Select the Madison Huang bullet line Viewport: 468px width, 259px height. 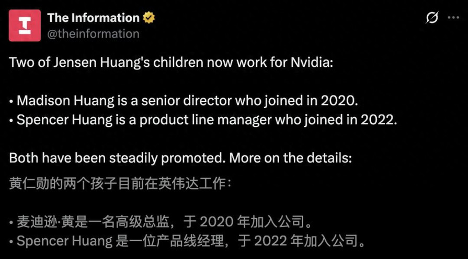[x=183, y=100]
